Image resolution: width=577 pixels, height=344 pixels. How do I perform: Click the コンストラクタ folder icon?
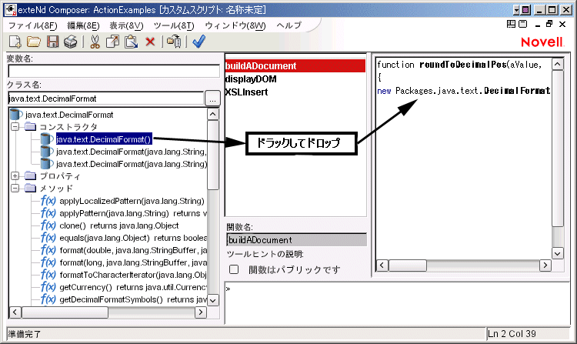pos(30,127)
